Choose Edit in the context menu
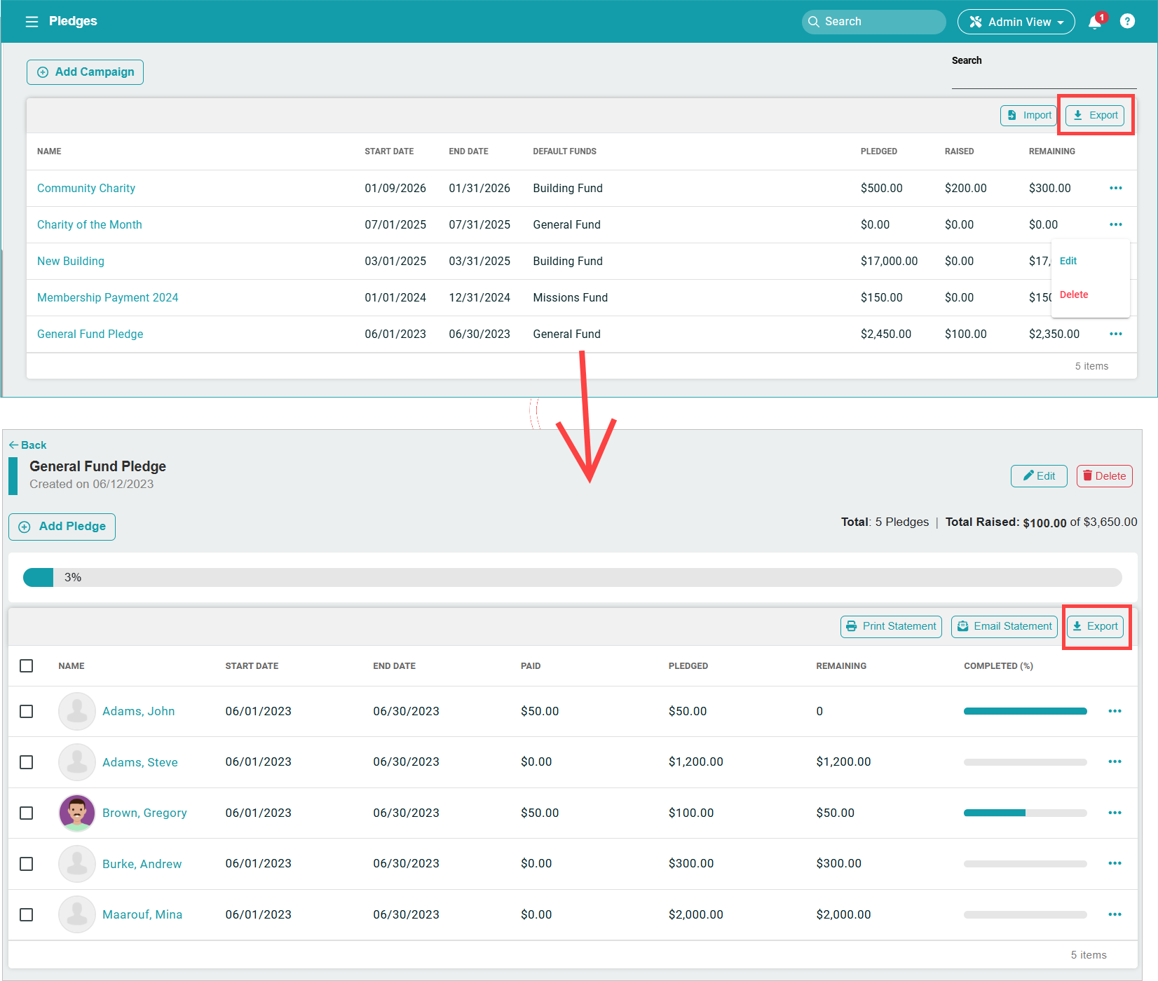 [1068, 261]
